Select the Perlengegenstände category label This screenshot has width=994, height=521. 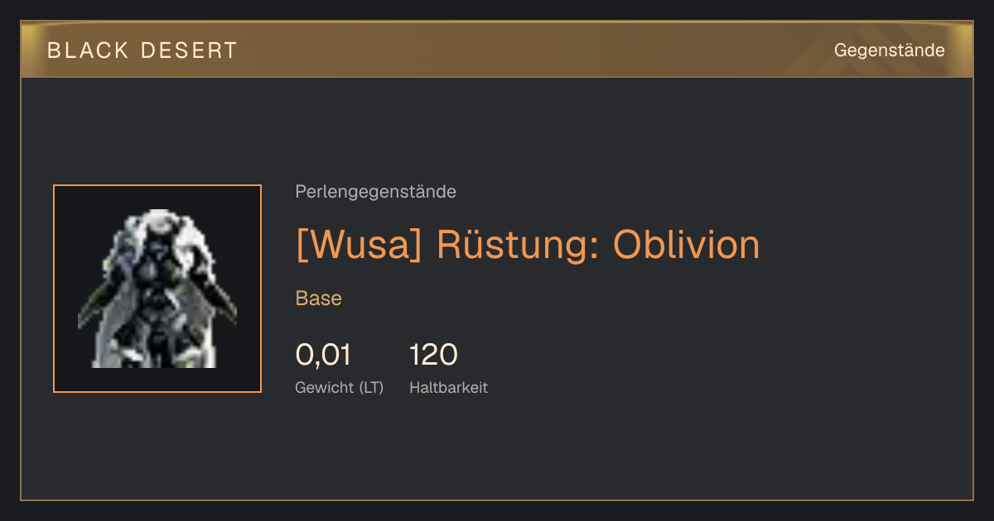[375, 192]
